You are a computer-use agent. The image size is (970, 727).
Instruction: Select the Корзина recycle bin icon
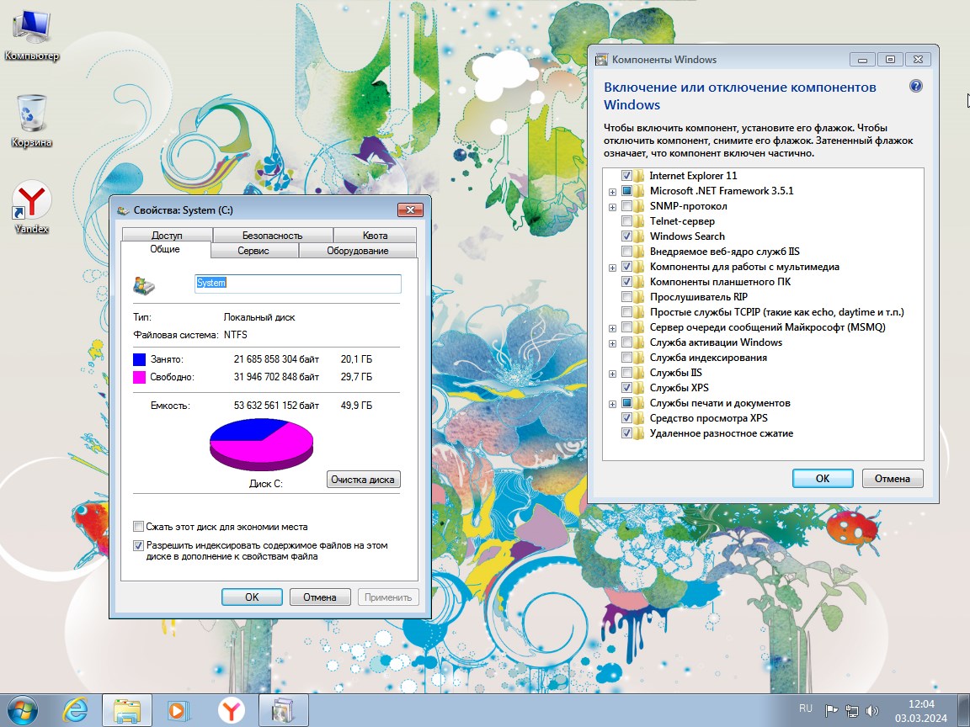(31, 121)
